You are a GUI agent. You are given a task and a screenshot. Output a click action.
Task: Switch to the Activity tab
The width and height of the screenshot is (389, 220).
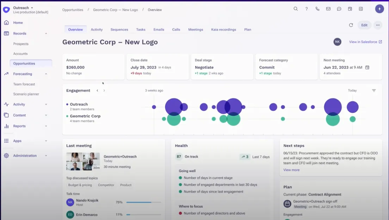pyautogui.click(x=97, y=30)
